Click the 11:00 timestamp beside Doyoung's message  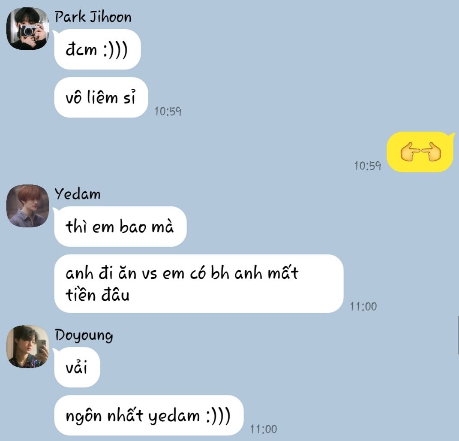click(x=264, y=429)
